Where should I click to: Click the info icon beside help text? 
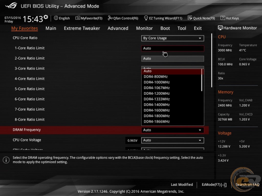tap(6, 160)
